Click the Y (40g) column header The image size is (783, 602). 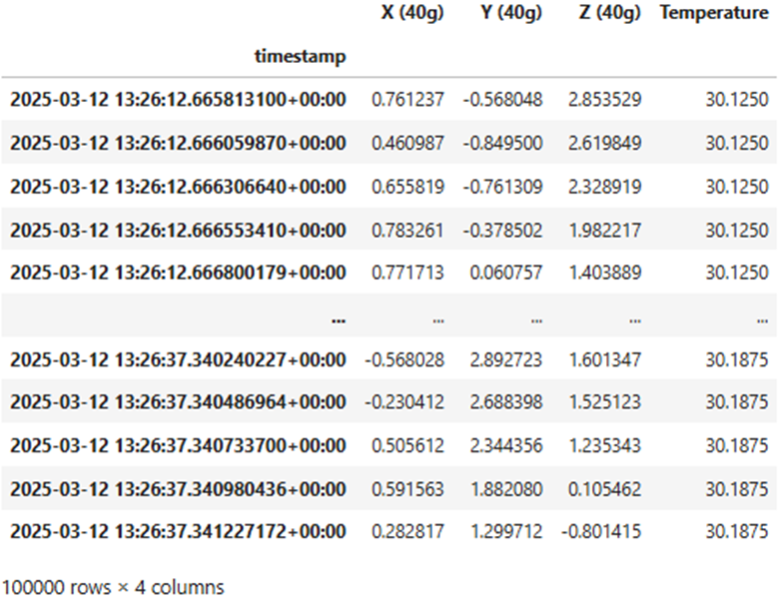point(507,14)
